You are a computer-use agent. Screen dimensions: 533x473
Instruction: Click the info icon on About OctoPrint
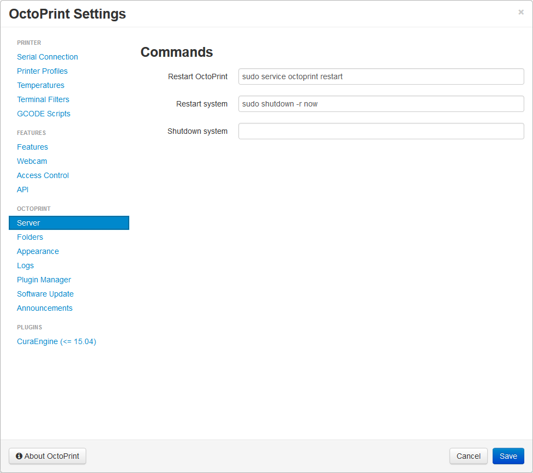pyautogui.click(x=19, y=456)
